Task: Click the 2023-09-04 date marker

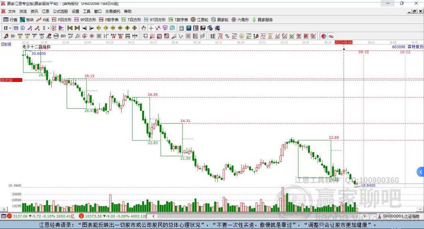Action: [343, 43]
